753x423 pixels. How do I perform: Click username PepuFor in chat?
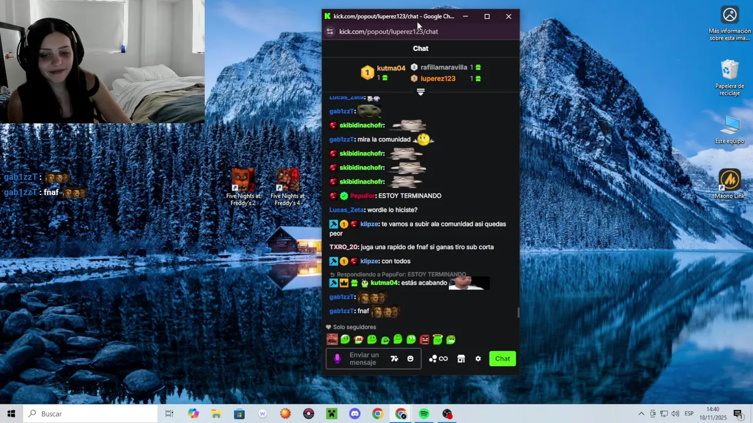(x=362, y=196)
